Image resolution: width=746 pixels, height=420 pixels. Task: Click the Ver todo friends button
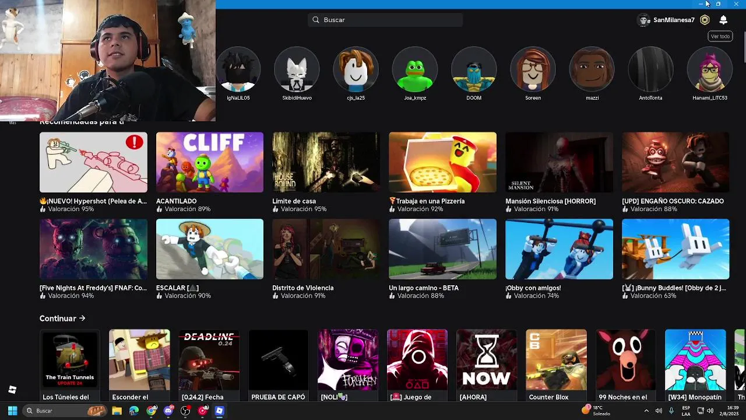pyautogui.click(x=720, y=36)
